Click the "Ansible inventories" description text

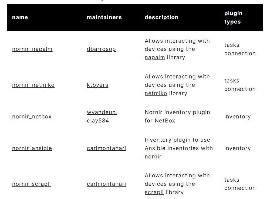coord(179,148)
